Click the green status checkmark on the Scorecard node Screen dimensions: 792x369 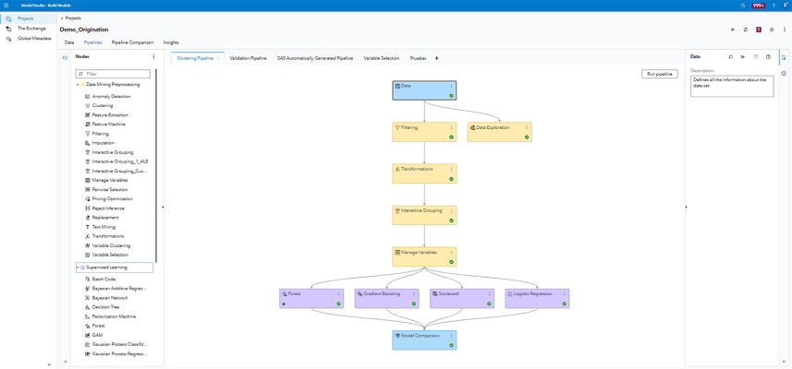[x=489, y=304]
